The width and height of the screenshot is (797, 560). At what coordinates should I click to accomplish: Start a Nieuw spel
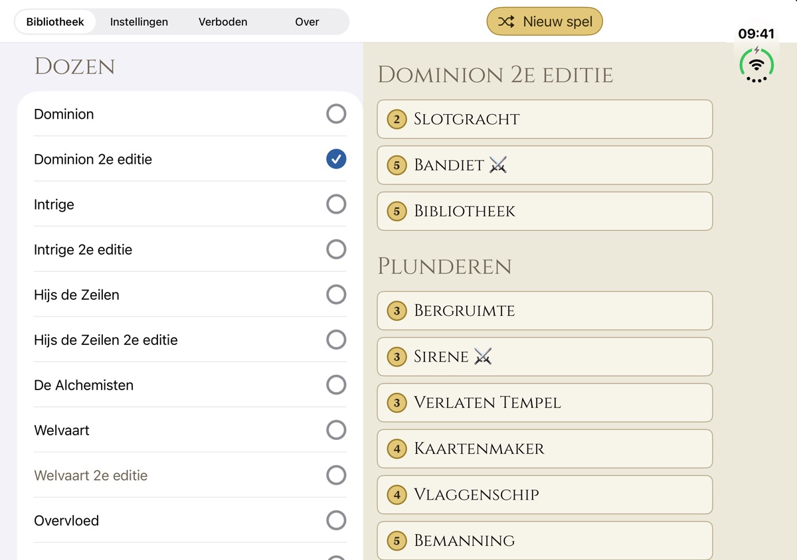point(545,22)
